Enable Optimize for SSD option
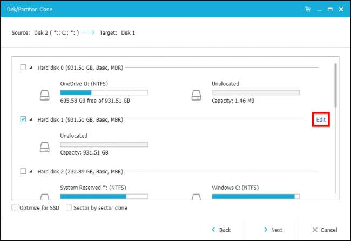Image resolution: width=351 pixels, height=241 pixels. [15, 207]
